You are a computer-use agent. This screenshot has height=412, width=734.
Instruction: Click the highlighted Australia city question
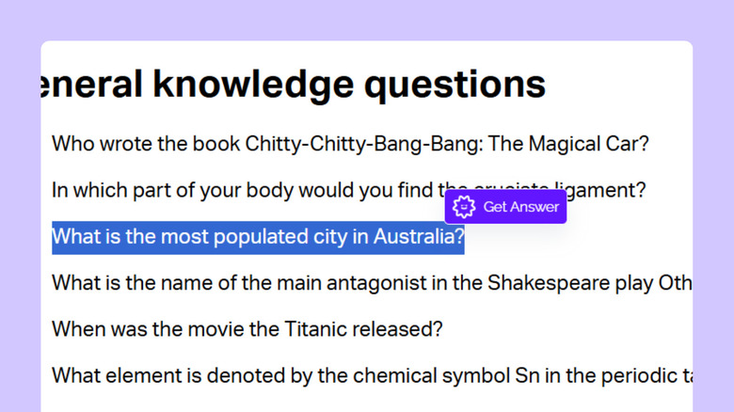(257, 237)
